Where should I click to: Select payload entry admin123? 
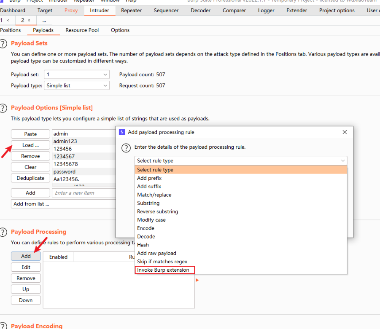coord(84,141)
